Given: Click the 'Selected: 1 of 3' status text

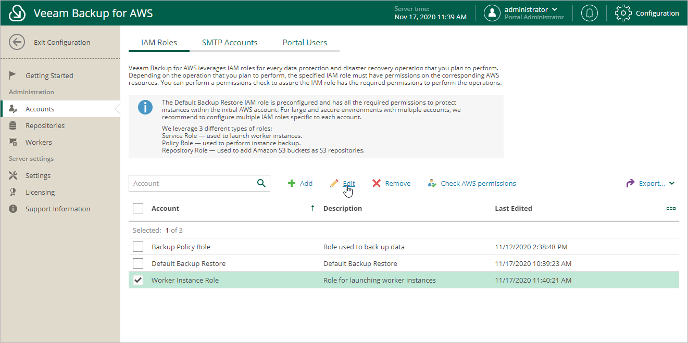Looking at the screenshot, I should [x=158, y=230].
